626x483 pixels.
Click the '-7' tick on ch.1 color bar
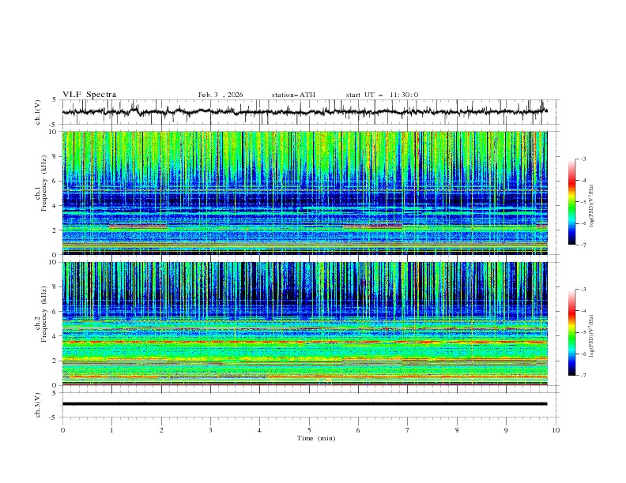(x=583, y=245)
